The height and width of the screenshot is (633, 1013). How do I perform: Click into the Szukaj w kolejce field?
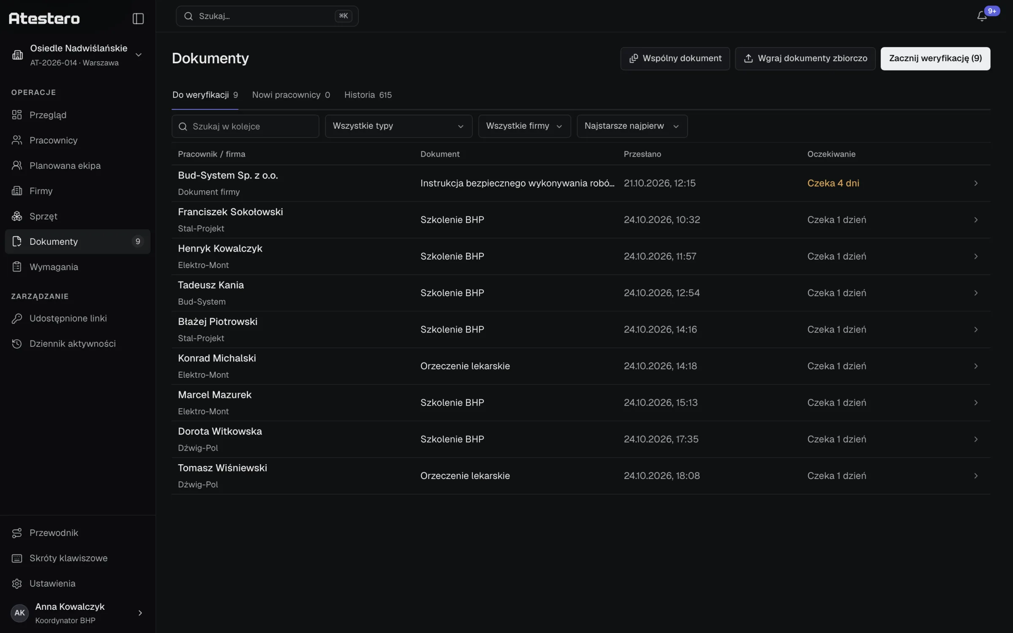[245, 126]
